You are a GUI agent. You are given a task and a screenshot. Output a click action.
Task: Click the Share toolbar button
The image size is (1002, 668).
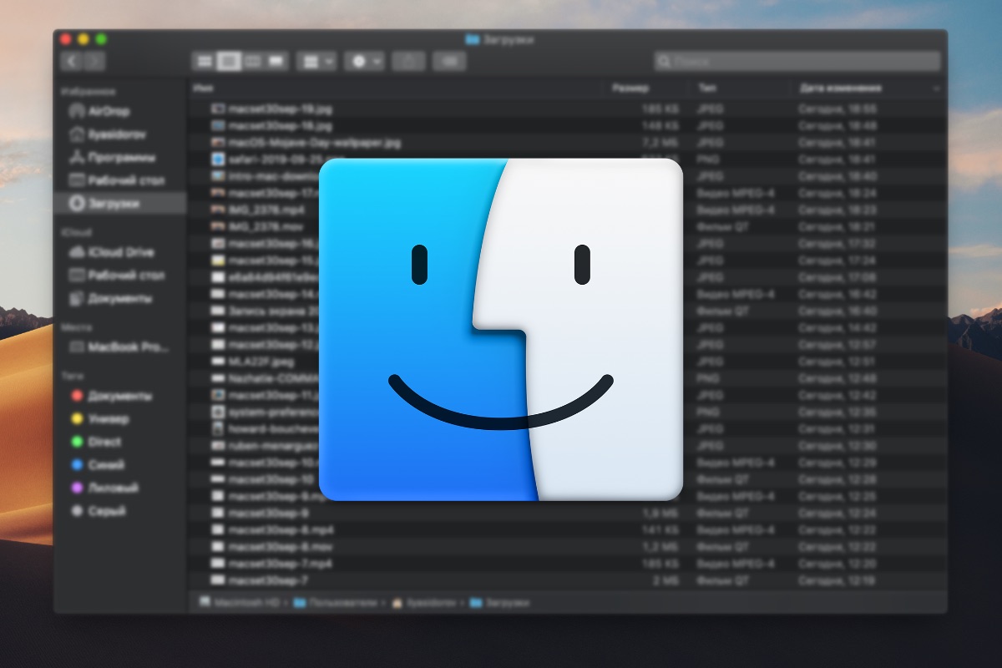pos(408,61)
